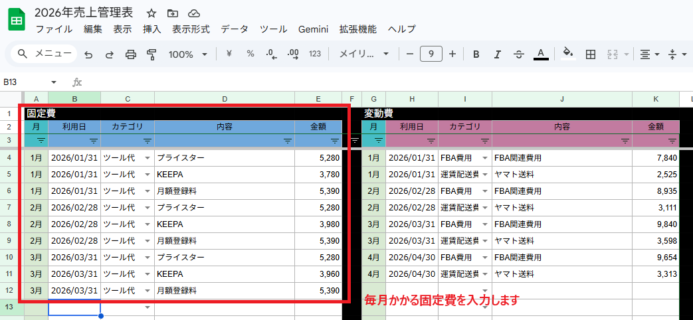This screenshot has width=693, height=320.
Task: Open filter dropdown for 金額 column E
Action: pos(336,141)
